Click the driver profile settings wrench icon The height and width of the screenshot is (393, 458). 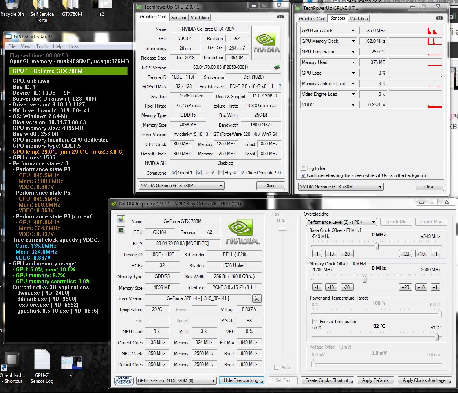pos(256,299)
